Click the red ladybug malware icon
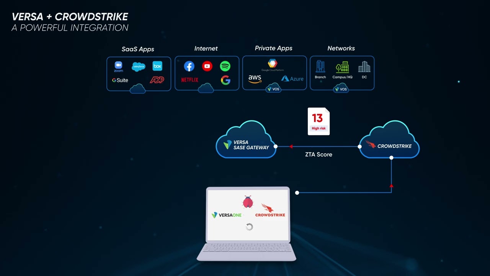Screen dimensions: 490x276 248,201
